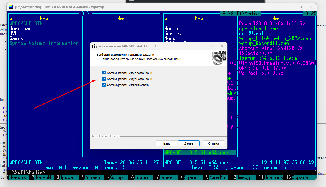Viewport: 326px width, 187px height.
Task: Select 11 Плагины in Far key bar
Action: point(271,177)
